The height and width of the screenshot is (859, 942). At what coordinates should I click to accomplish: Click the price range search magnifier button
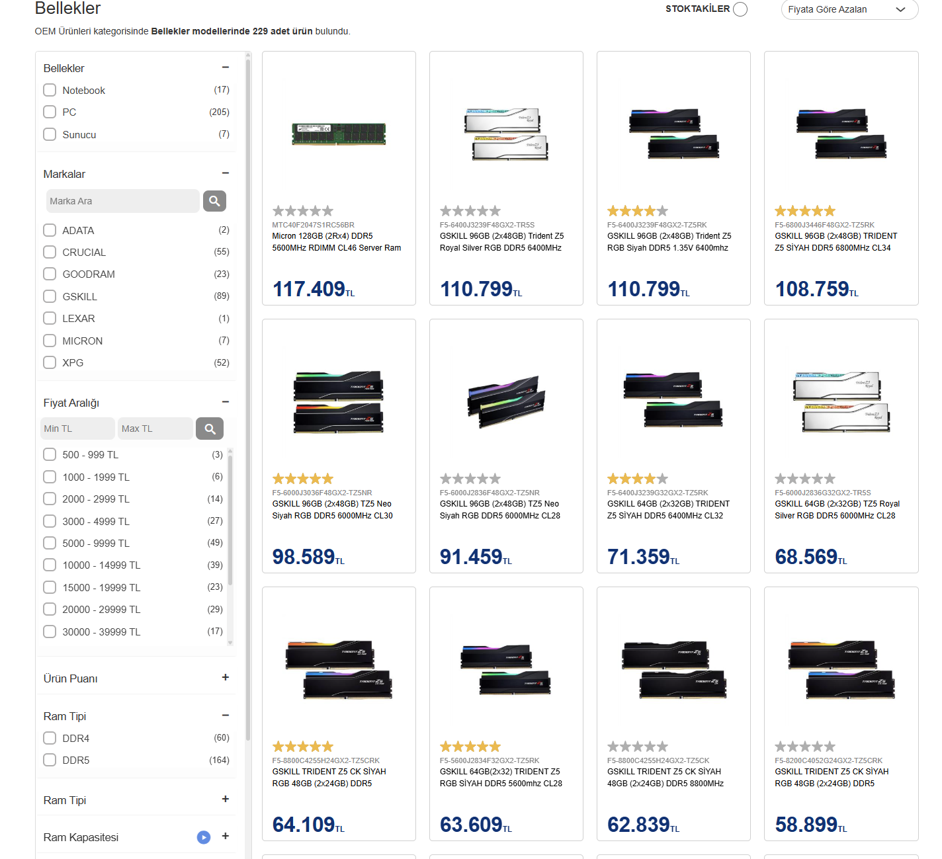click(x=210, y=429)
